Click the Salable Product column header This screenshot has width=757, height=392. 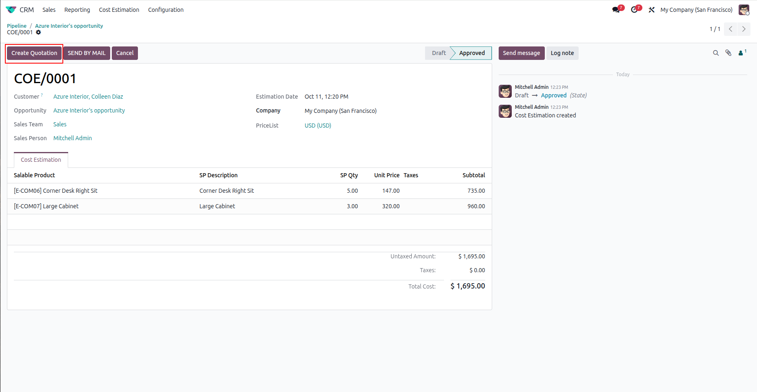(x=34, y=175)
